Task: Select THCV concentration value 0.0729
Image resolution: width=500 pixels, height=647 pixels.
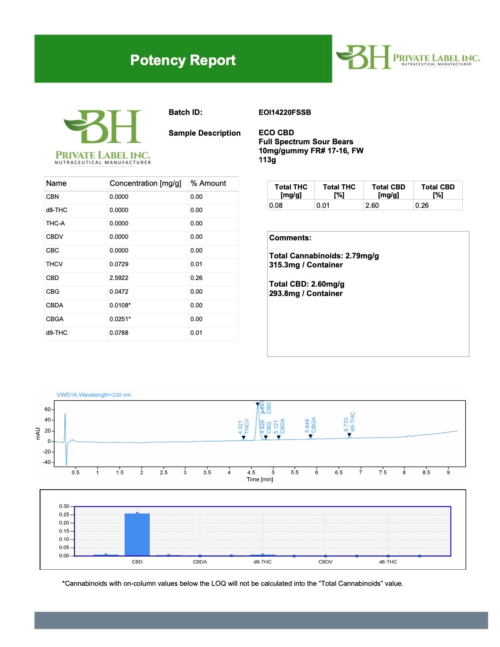Action: [119, 264]
